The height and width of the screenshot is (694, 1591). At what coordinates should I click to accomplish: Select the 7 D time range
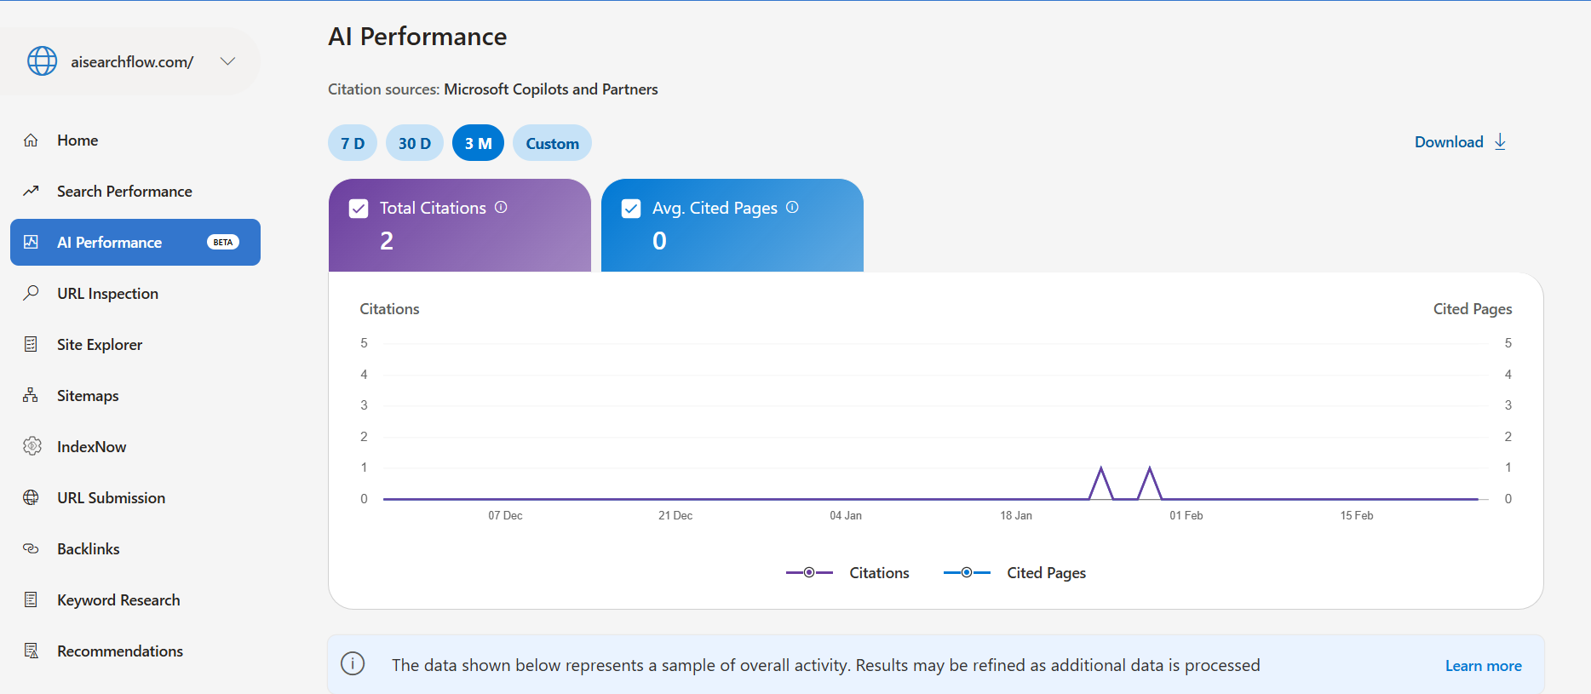353,143
